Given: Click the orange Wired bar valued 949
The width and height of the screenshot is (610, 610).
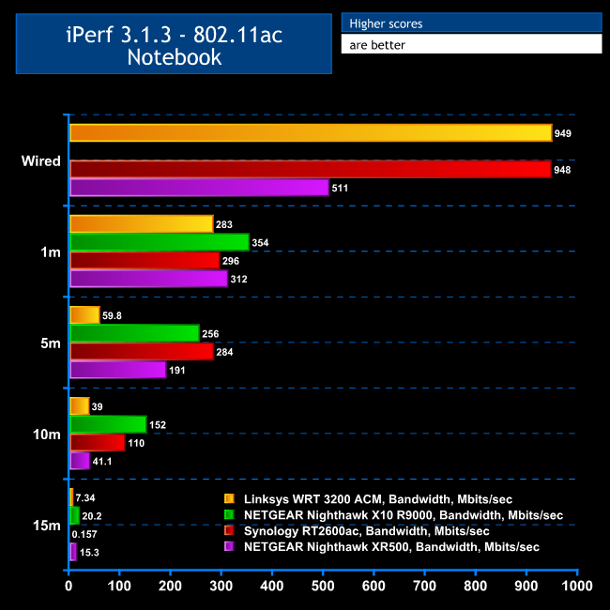Looking at the screenshot, I should coord(311,133).
